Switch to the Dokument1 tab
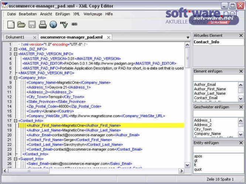The image size is (246, 184). pos(15,37)
